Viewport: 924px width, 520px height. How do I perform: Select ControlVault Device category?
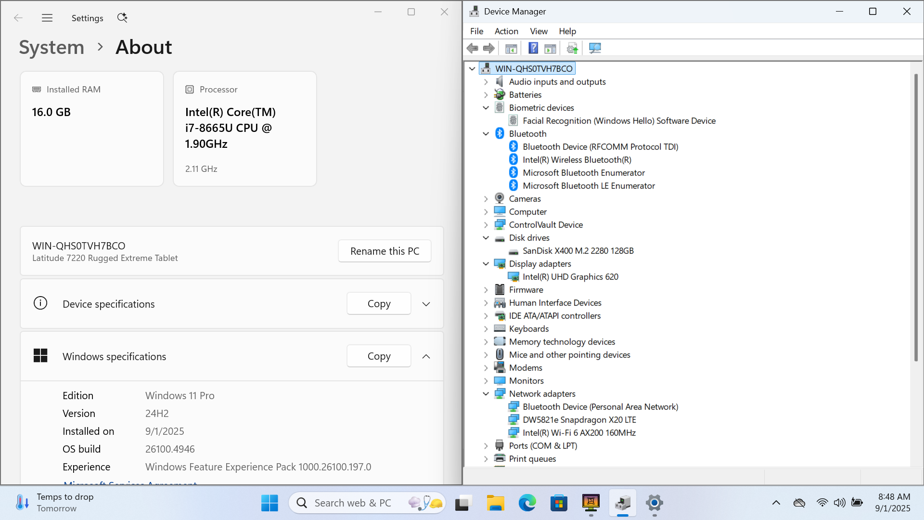point(546,225)
